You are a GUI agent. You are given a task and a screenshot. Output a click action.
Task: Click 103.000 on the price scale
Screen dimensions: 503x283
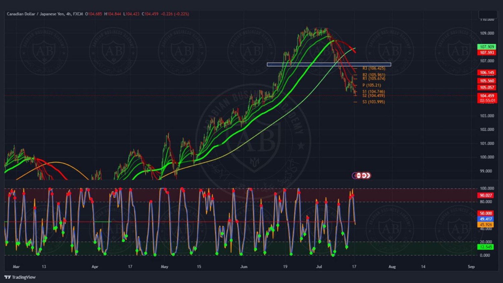[487, 116]
